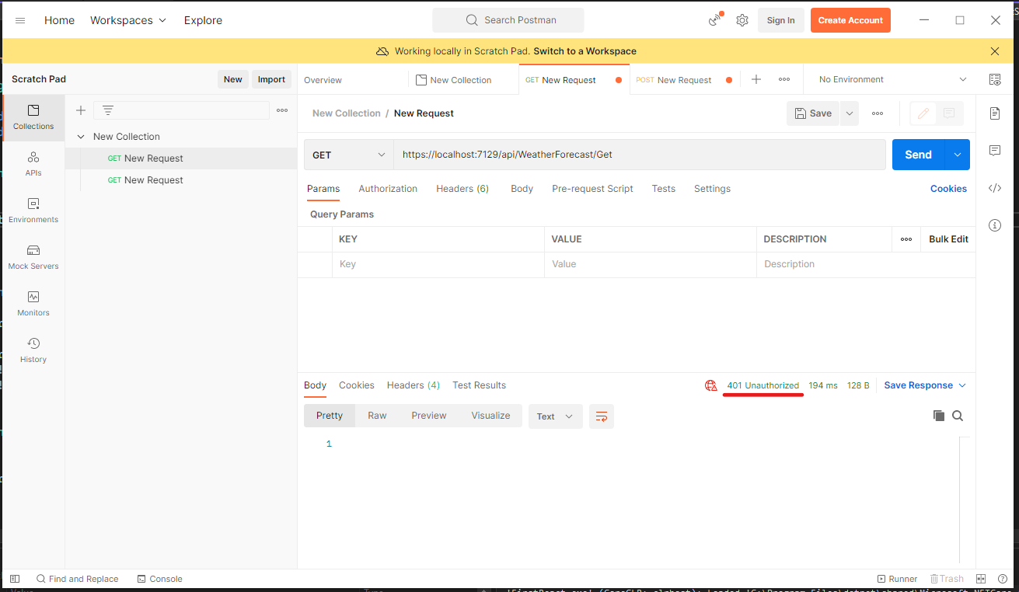Image resolution: width=1019 pixels, height=592 pixels.
Task: Open the Overview tab
Action: click(x=323, y=80)
